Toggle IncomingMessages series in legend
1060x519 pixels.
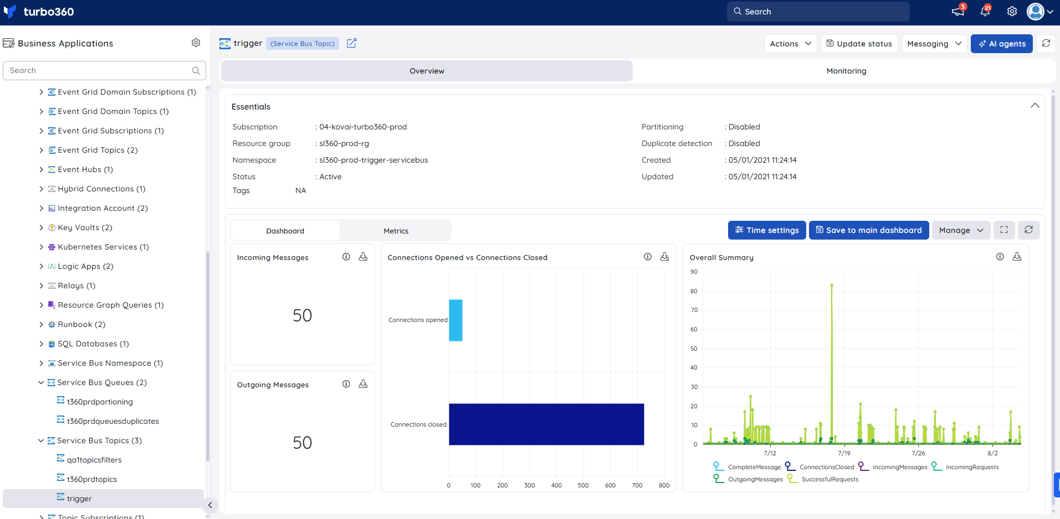(x=893, y=467)
